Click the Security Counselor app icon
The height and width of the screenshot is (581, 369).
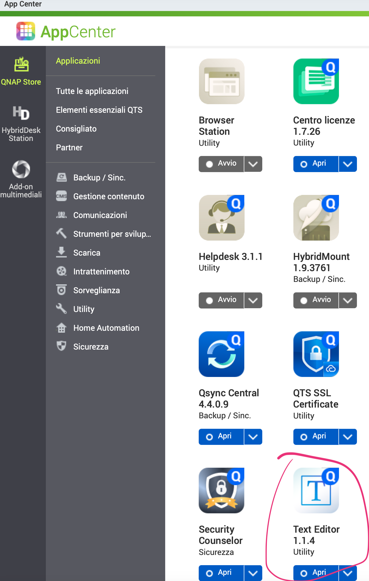(222, 491)
